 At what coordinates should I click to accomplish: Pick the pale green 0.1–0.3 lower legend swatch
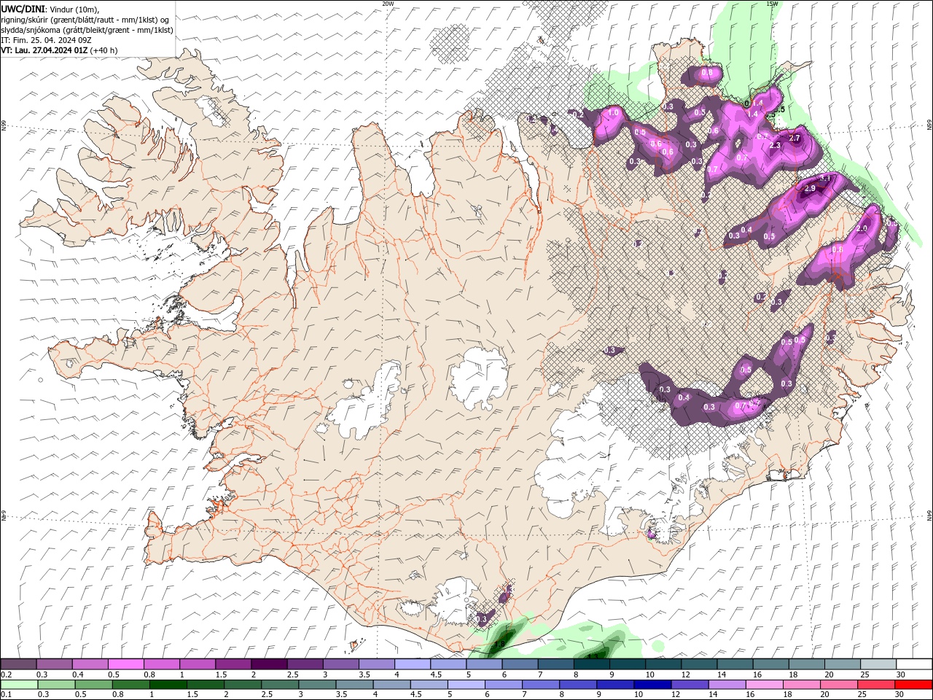(x=20, y=685)
